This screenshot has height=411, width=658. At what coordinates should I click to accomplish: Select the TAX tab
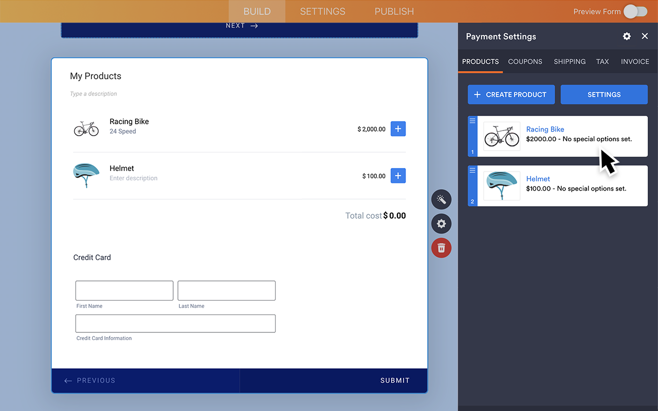pyautogui.click(x=602, y=62)
